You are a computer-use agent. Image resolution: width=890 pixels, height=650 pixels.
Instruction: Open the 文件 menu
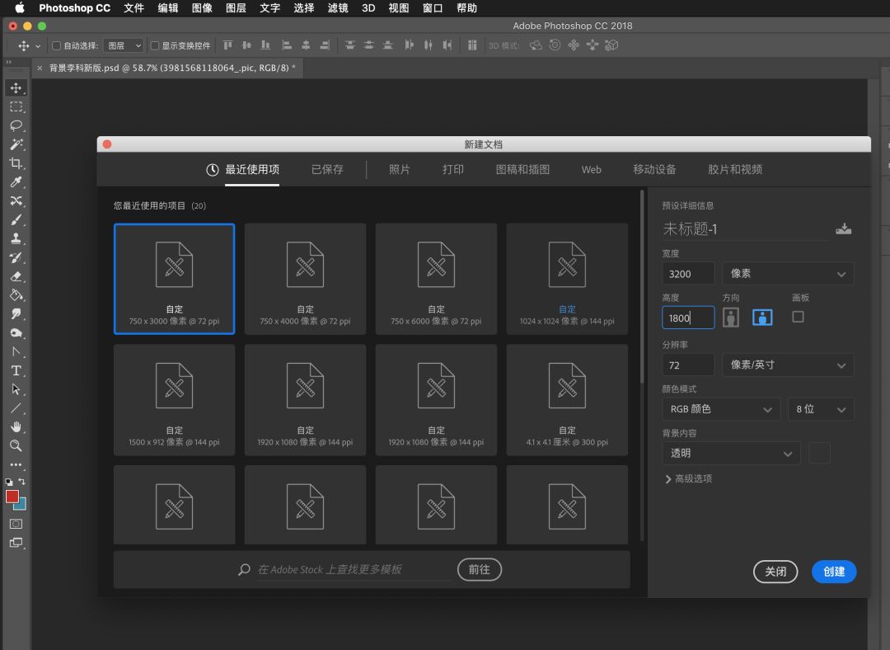(134, 8)
